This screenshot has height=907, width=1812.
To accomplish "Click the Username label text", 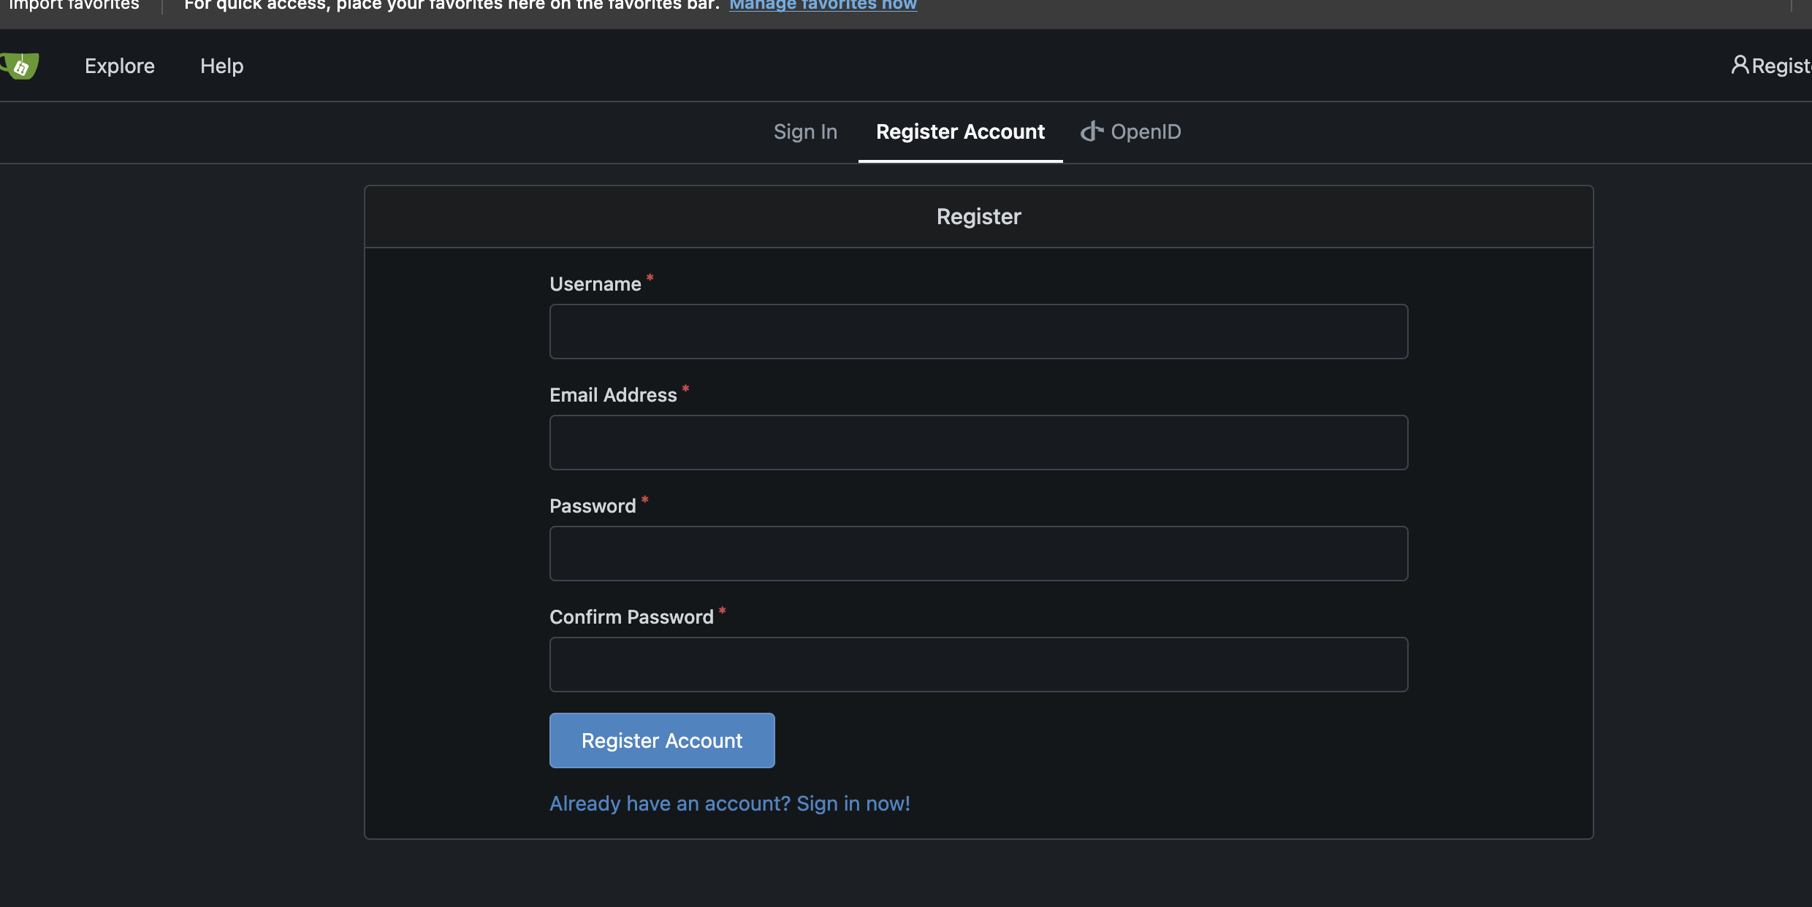I will click(595, 284).
